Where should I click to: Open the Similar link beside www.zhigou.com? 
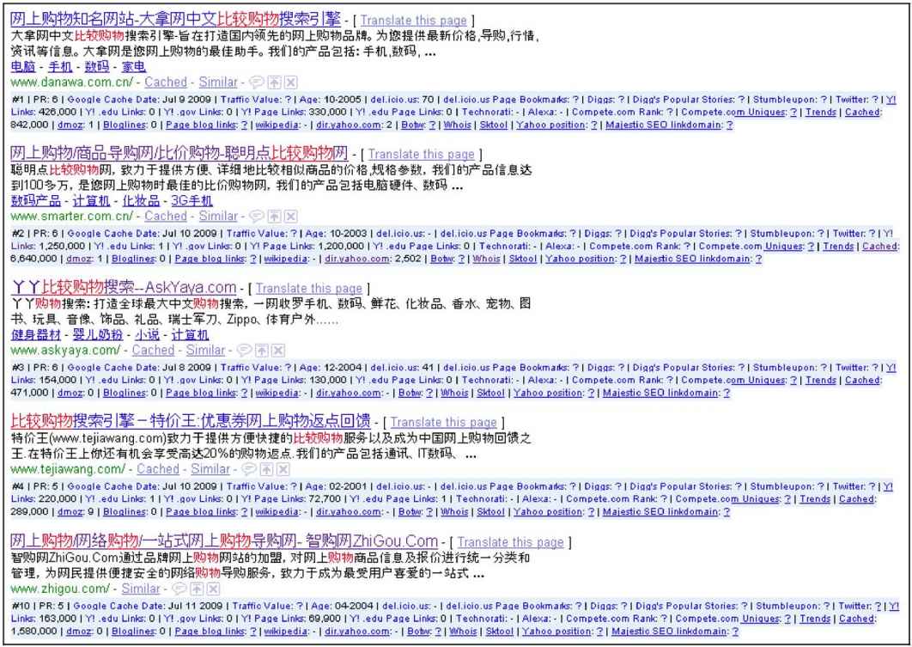point(141,589)
